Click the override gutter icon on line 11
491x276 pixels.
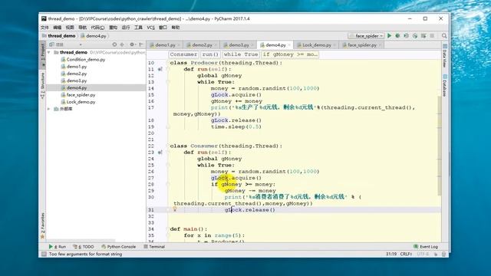coord(160,69)
